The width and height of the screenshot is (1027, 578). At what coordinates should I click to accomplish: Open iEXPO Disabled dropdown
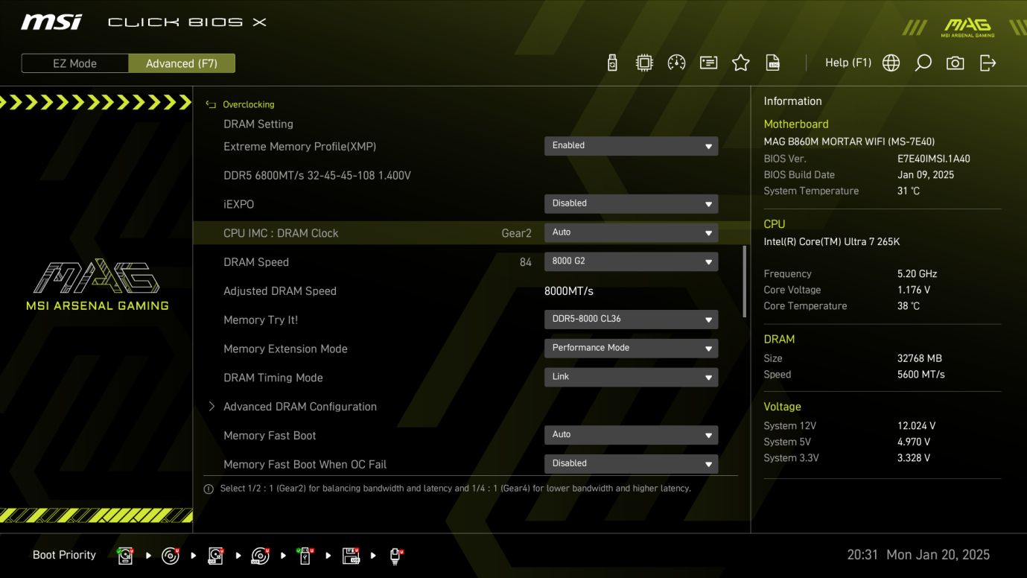631,203
